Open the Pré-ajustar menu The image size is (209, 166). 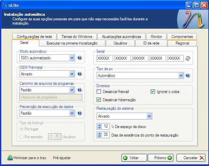62,158
